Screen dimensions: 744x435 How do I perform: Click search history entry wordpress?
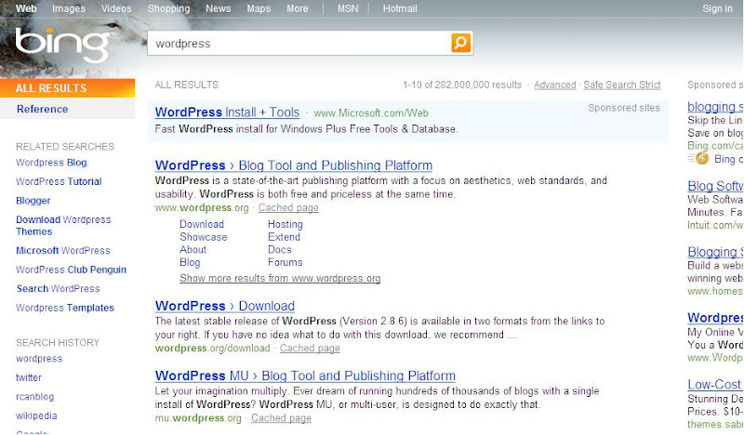click(x=39, y=359)
